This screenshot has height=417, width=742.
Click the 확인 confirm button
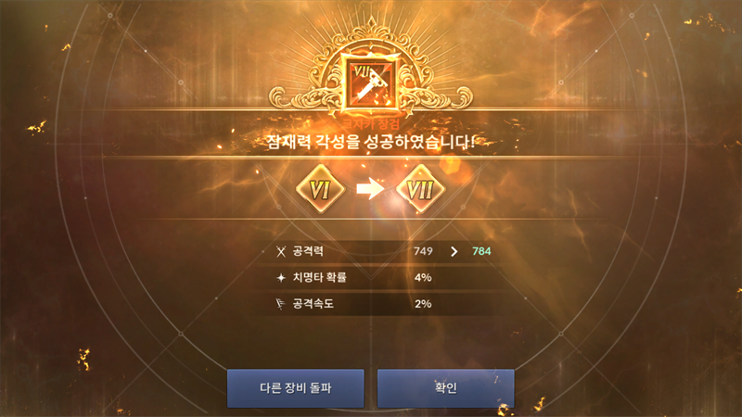coord(445,388)
